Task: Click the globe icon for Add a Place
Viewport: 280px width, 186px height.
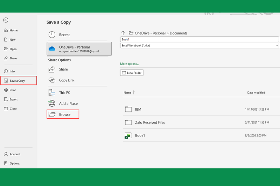Action: click(x=52, y=103)
